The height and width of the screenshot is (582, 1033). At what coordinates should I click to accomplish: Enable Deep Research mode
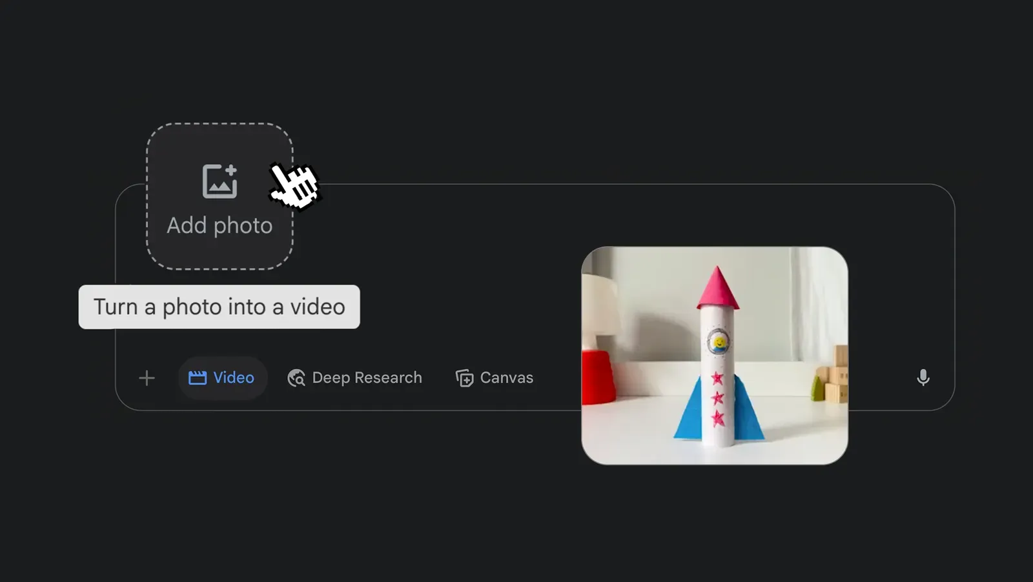point(354,377)
